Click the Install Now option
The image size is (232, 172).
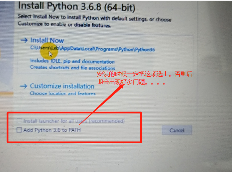[47, 40]
